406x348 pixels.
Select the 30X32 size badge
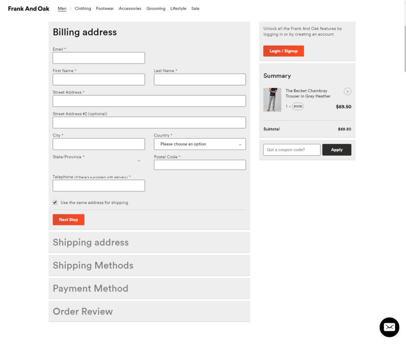298,107
